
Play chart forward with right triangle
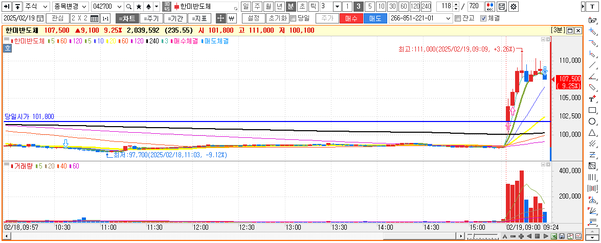545,236
